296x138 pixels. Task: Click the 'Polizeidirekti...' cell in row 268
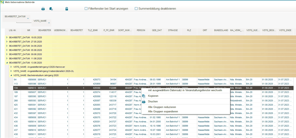point(237,100)
